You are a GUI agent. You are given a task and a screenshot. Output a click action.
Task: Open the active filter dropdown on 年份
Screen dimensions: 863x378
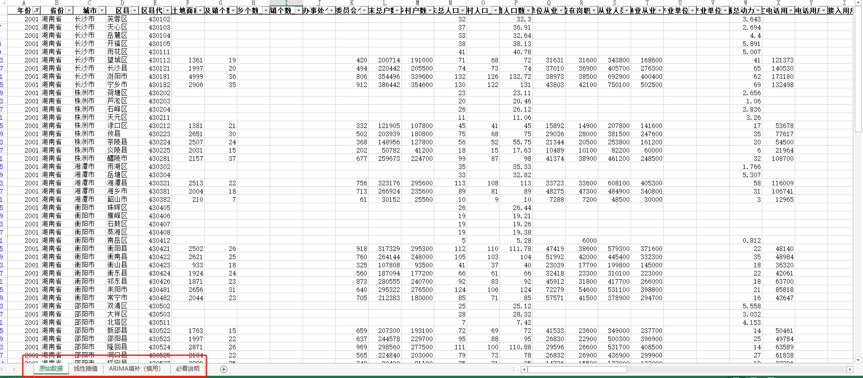(x=36, y=10)
